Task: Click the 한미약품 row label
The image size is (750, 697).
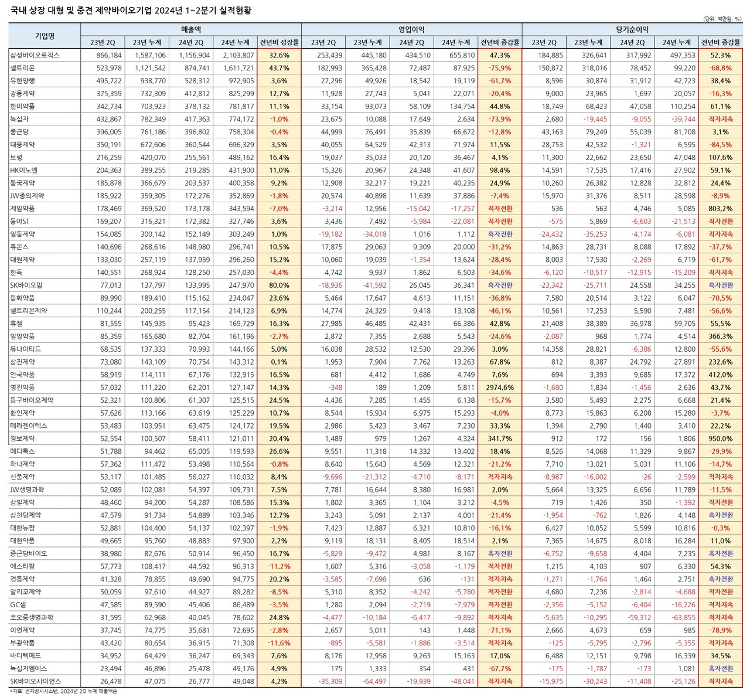Action: (23, 106)
